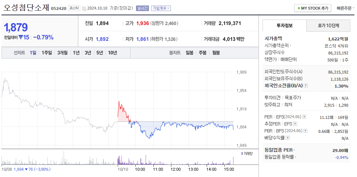Click the blue down-triangle beside 전일대비 15

pos(21,38)
